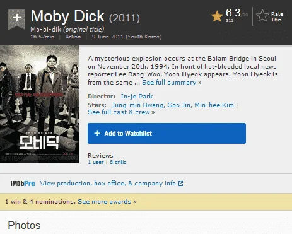
Task: Click the external link icon after company info
Action: (x=180, y=184)
